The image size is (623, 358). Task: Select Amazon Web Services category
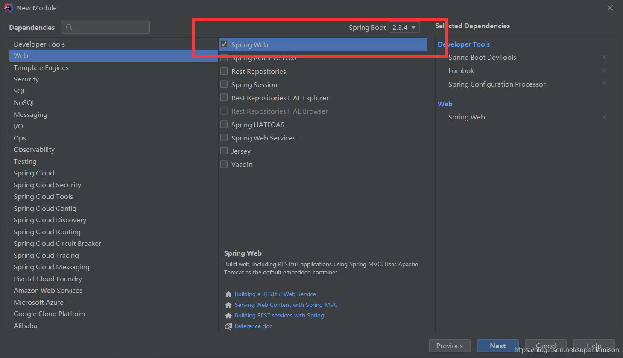click(x=114, y=291)
